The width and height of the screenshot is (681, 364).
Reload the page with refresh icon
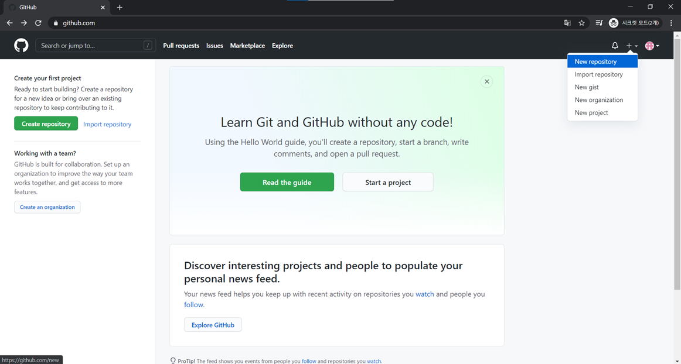pyautogui.click(x=38, y=23)
